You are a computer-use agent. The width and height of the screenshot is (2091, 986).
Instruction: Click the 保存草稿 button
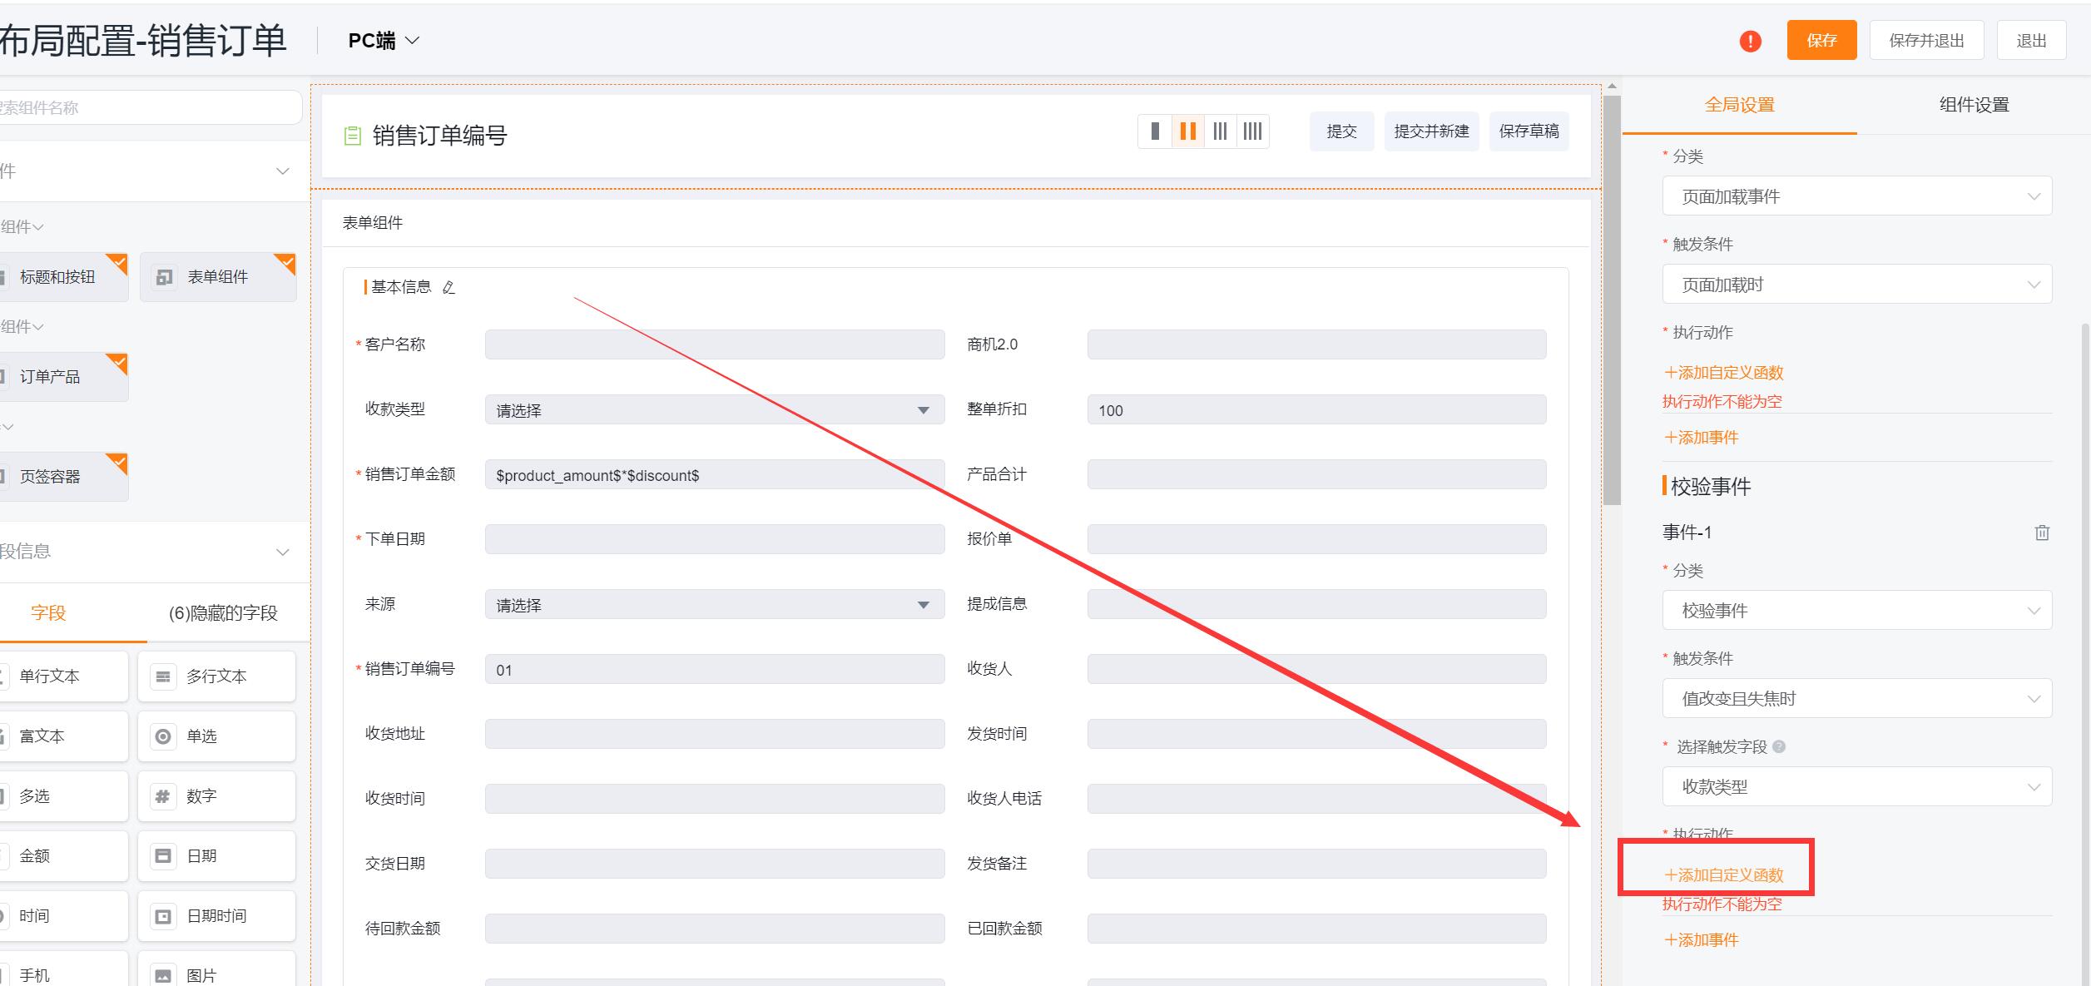(1529, 131)
